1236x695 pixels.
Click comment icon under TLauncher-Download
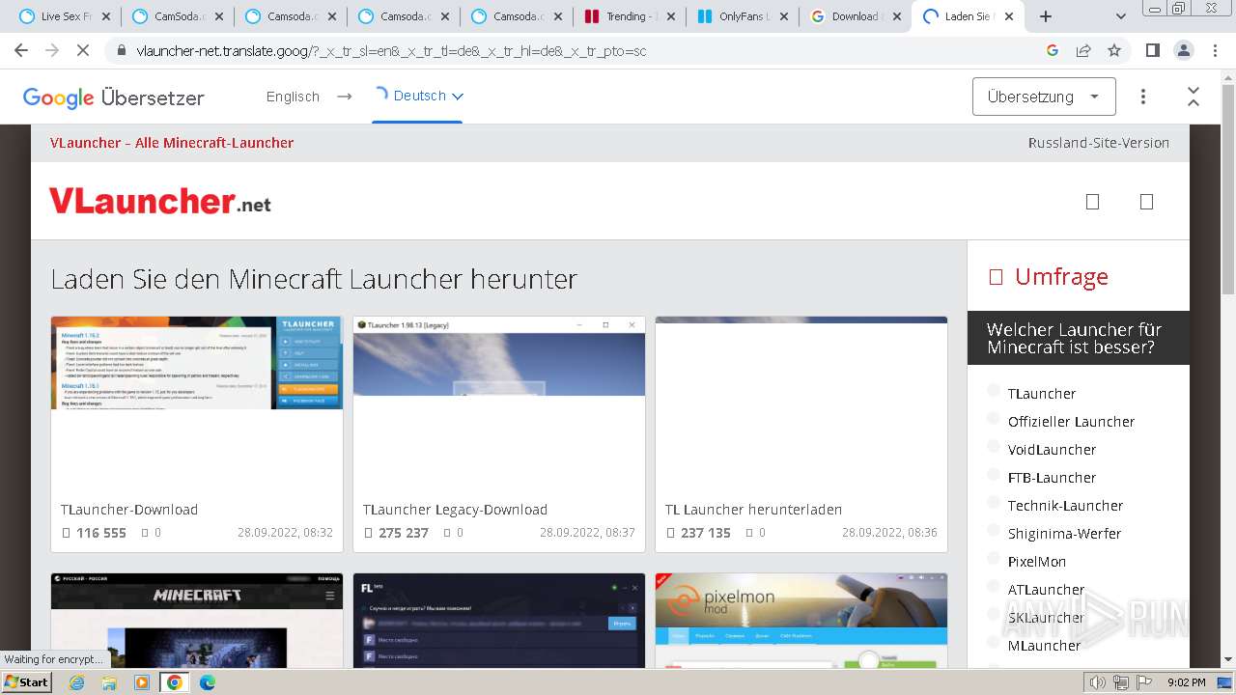[145, 533]
